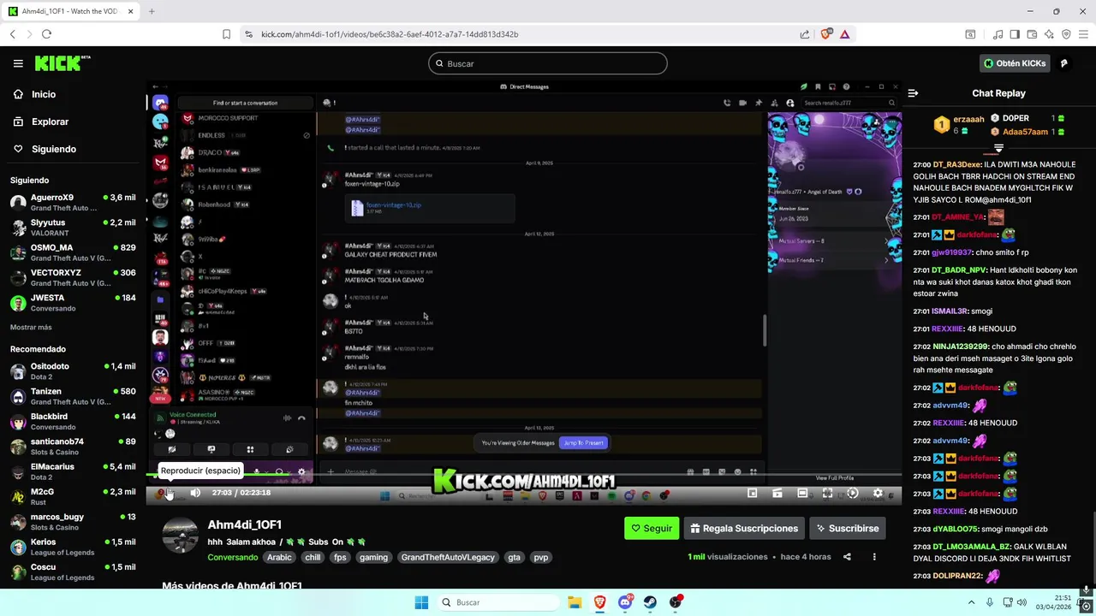This screenshot has height=616, width=1096.
Task: Click the Suscribirse button
Action: 847,528
